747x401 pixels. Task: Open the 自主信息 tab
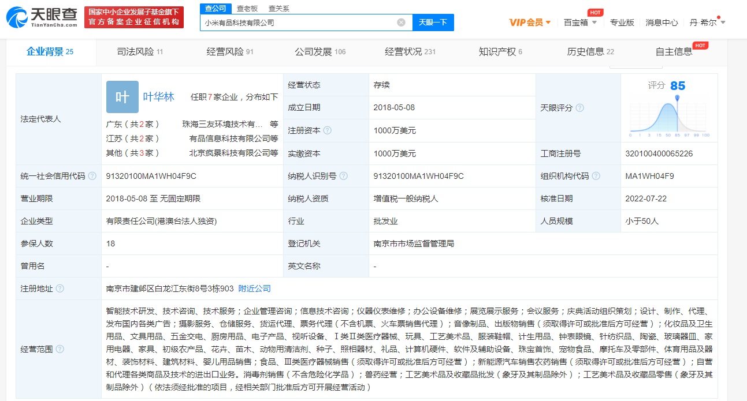[x=674, y=52]
